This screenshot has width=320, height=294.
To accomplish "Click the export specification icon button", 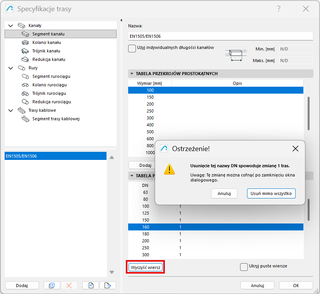I will coord(108,286).
